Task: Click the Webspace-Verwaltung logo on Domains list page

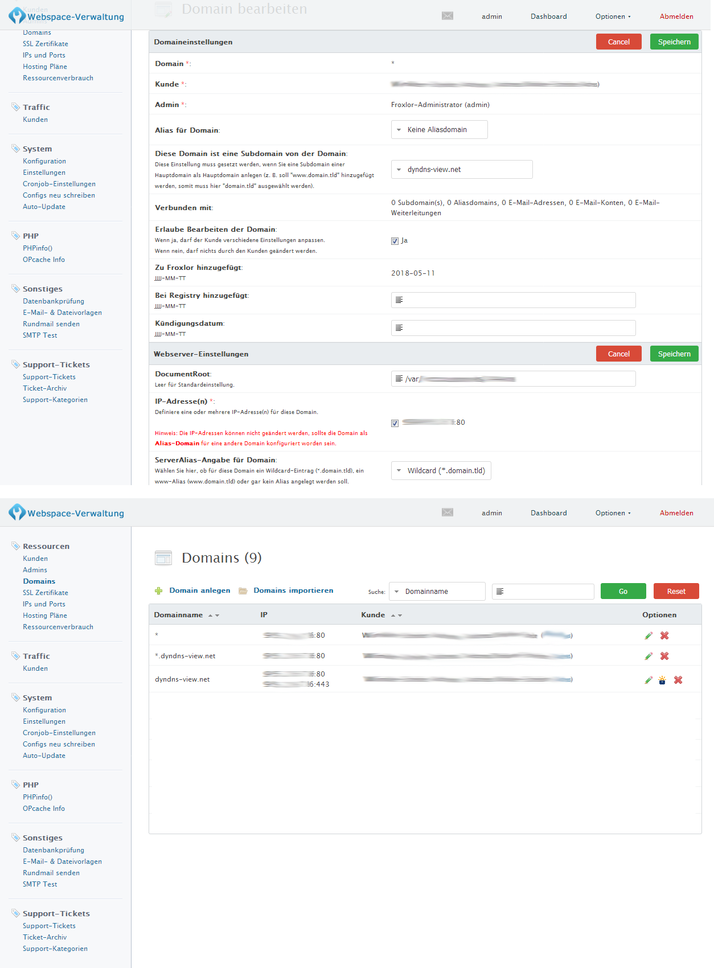Action: [67, 512]
